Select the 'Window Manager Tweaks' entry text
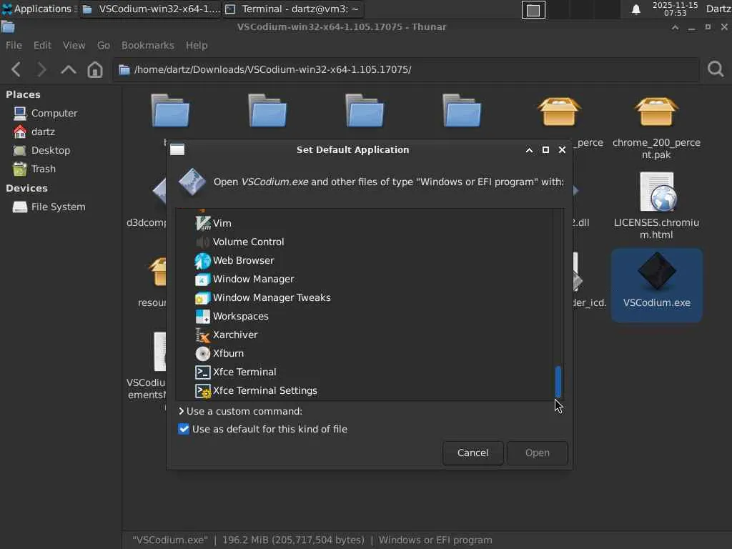This screenshot has width=732, height=549. (272, 298)
